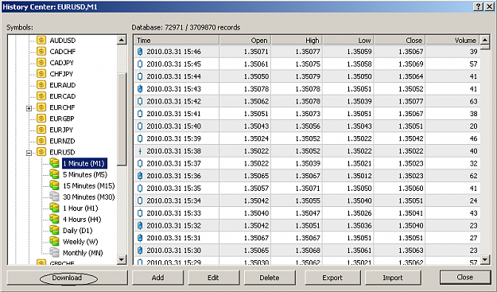This screenshot has height=292, width=497.
Task: Click the Download button
Action: tap(68, 278)
